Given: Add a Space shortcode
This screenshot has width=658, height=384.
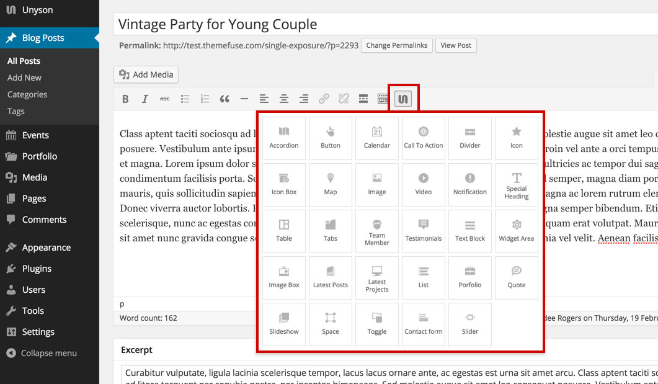Looking at the screenshot, I should (331, 324).
